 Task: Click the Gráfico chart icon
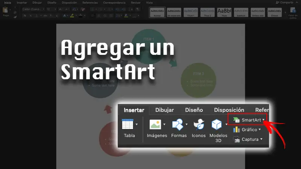point(236,130)
